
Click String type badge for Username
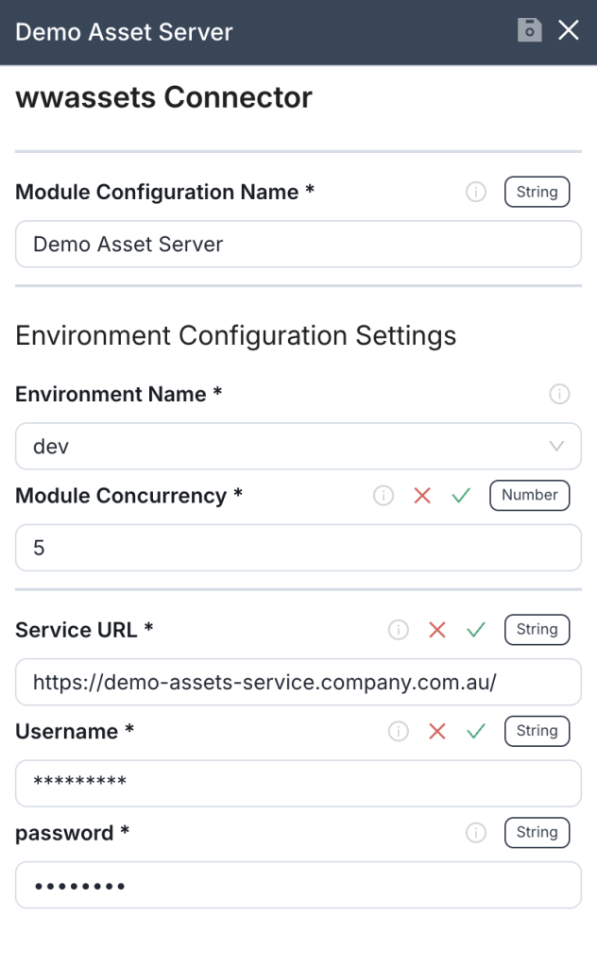tap(537, 732)
